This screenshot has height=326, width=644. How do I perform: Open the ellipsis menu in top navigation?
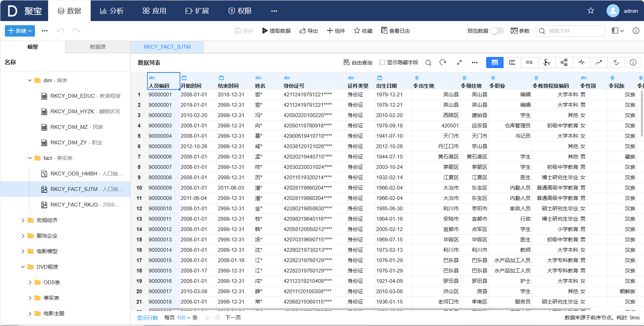pyautogui.click(x=274, y=11)
